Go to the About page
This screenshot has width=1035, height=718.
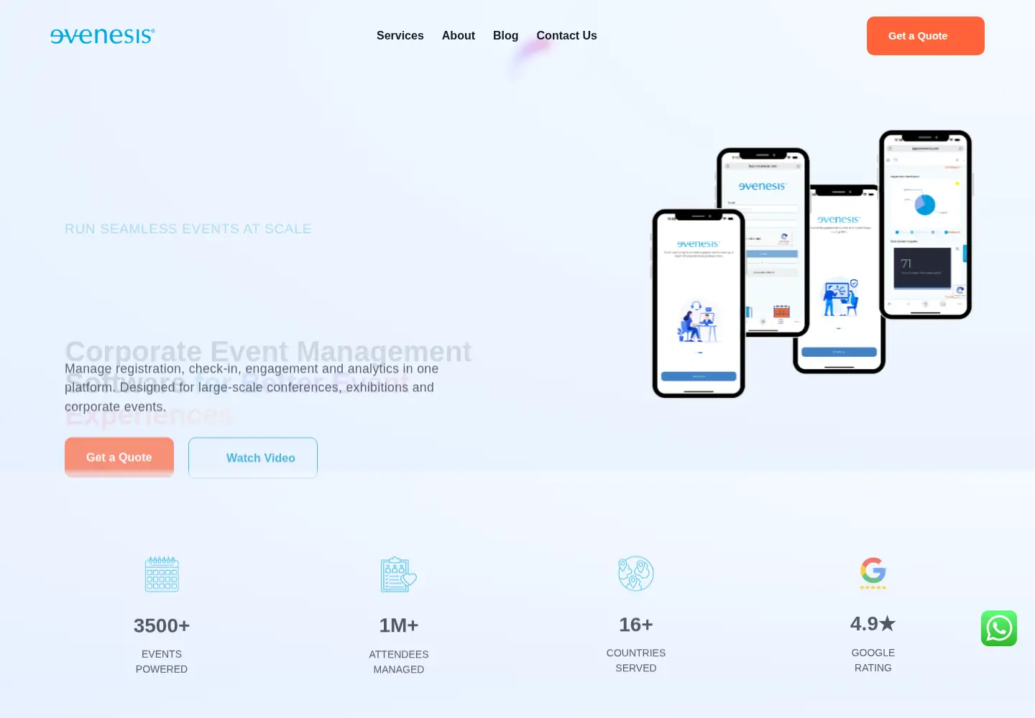coord(459,36)
